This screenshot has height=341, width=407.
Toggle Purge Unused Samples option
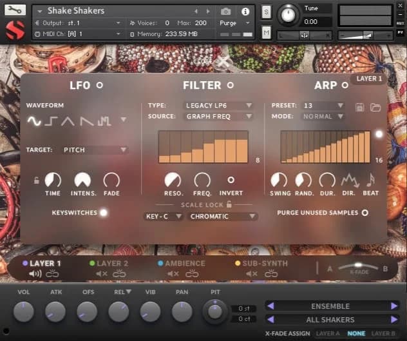(x=364, y=212)
